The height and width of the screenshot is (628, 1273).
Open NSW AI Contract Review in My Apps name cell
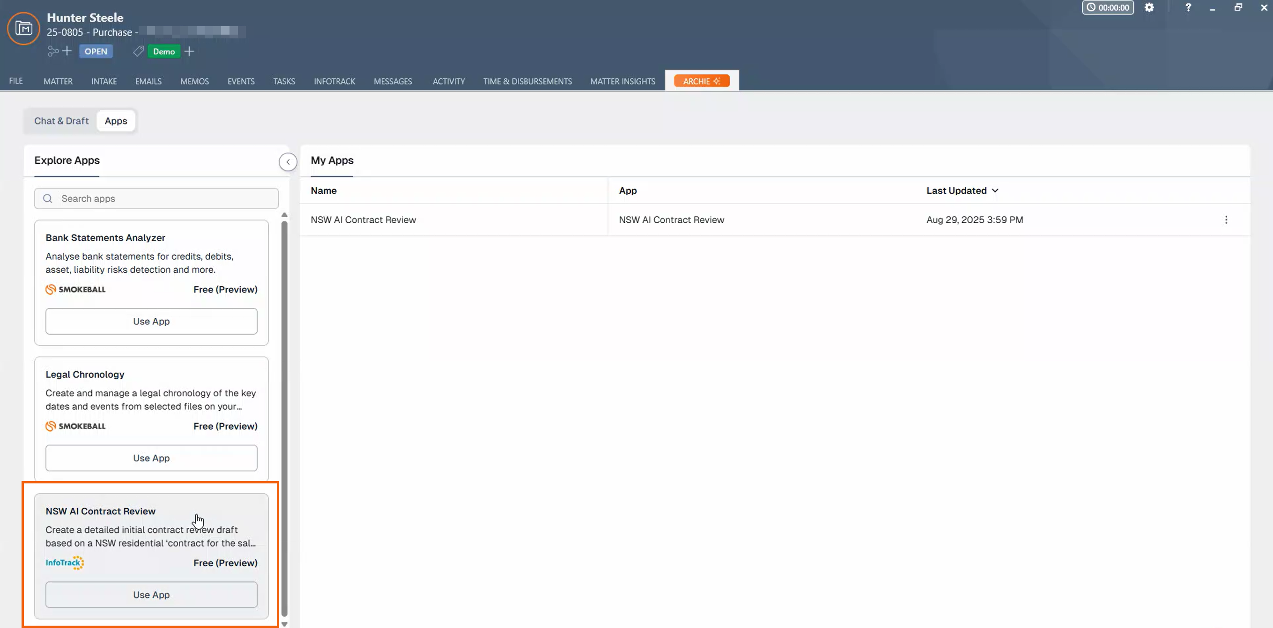tap(363, 219)
